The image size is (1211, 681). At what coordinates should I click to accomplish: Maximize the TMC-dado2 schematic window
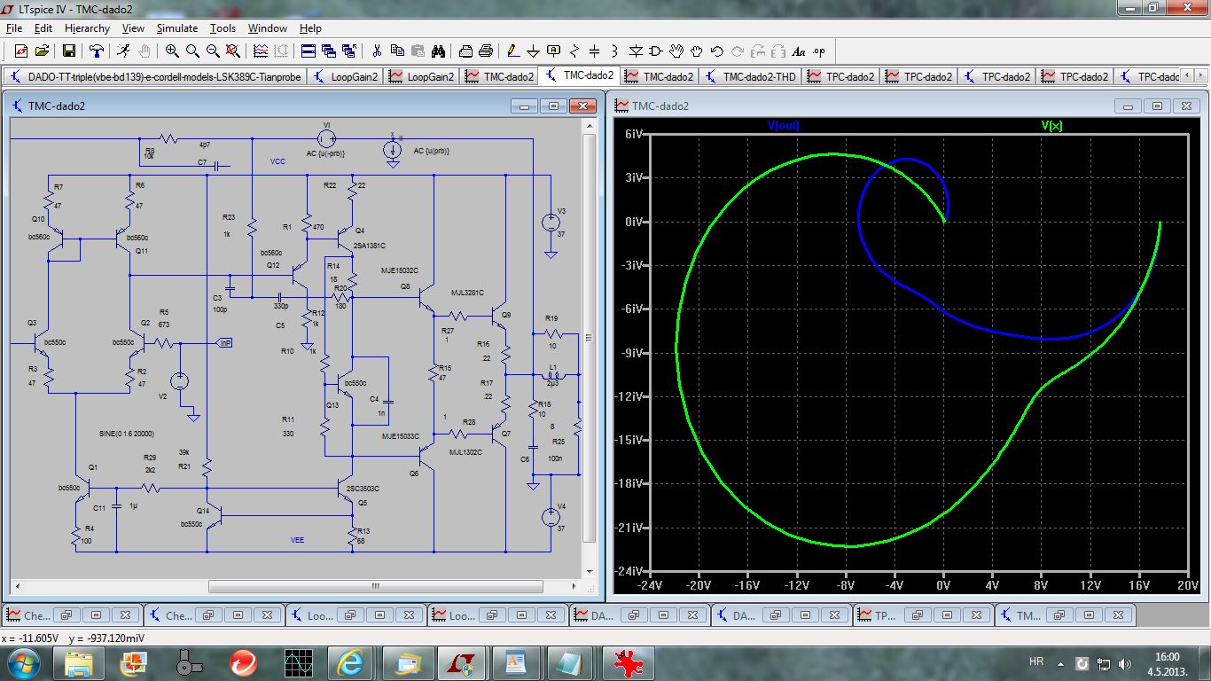pos(553,106)
